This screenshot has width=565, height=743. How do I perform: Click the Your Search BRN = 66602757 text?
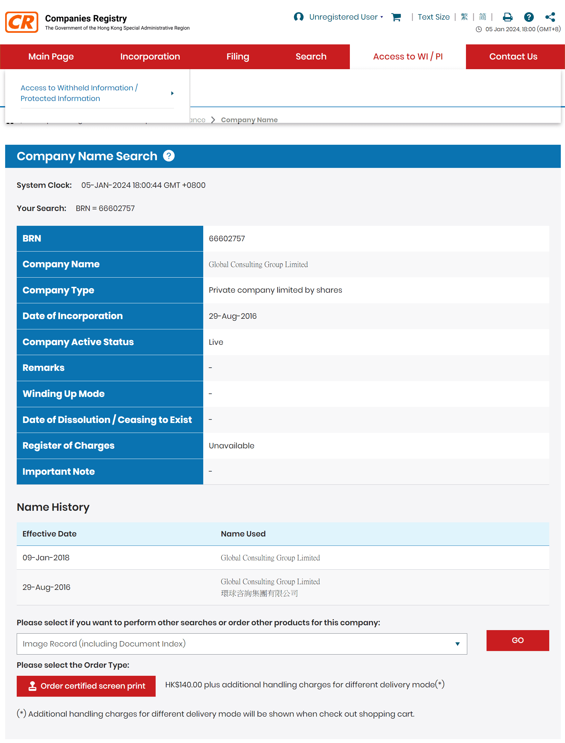tap(105, 208)
